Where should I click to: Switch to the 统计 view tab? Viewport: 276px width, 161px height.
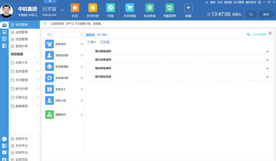[x=92, y=42]
